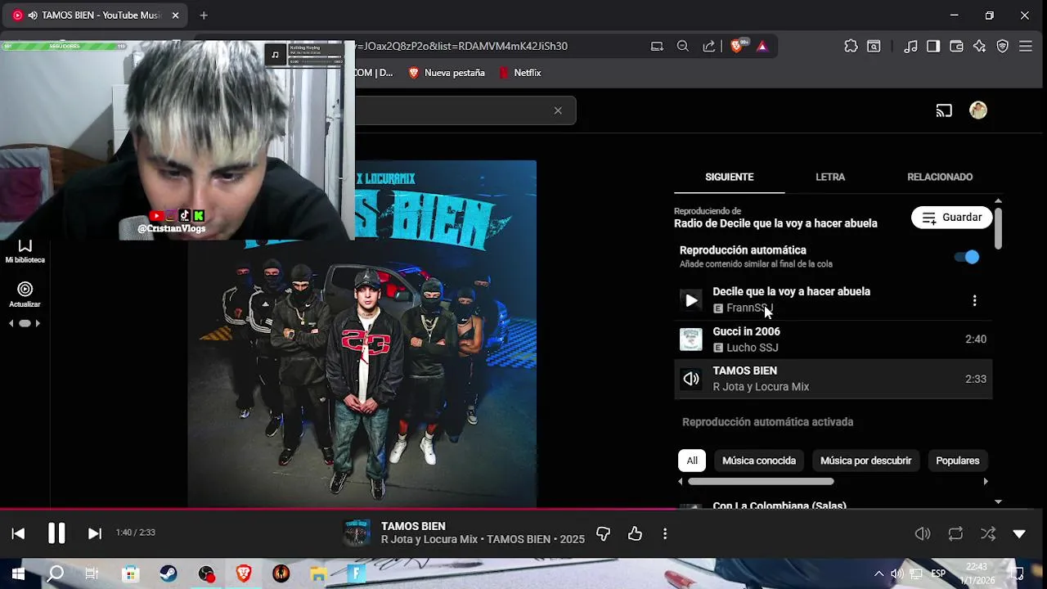Click the mini album thumbnail in player bar

[356, 533]
